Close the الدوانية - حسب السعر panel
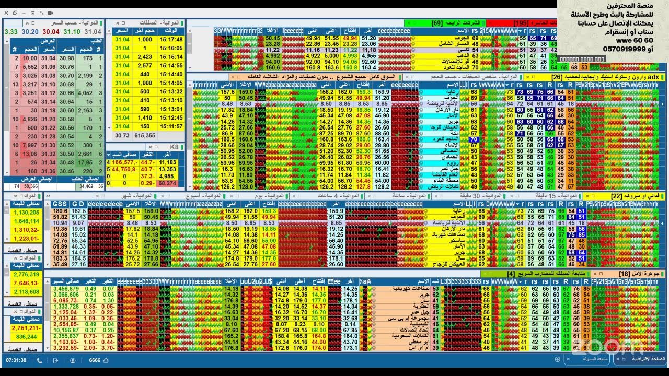The image size is (669, 376). click(27, 23)
